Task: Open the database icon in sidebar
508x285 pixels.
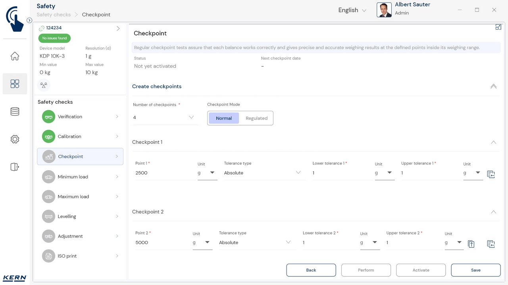Action: [x=15, y=112]
